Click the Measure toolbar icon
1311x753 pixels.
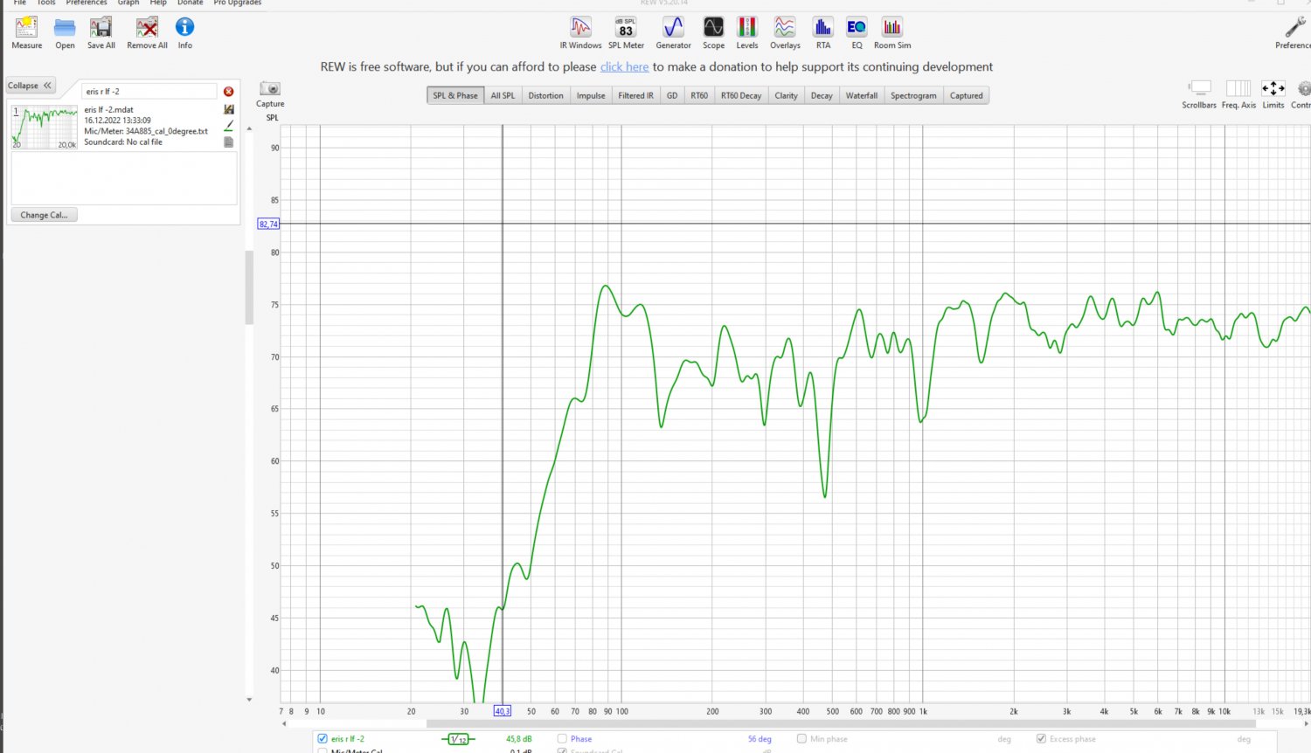[x=26, y=33]
